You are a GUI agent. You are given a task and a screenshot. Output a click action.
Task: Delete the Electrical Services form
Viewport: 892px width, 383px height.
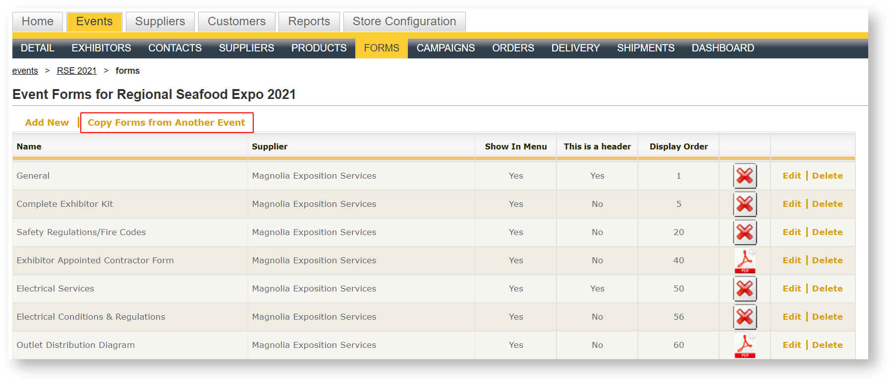pos(827,288)
